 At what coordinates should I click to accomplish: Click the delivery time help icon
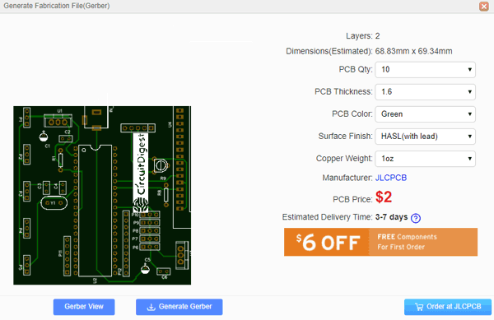pyautogui.click(x=416, y=218)
